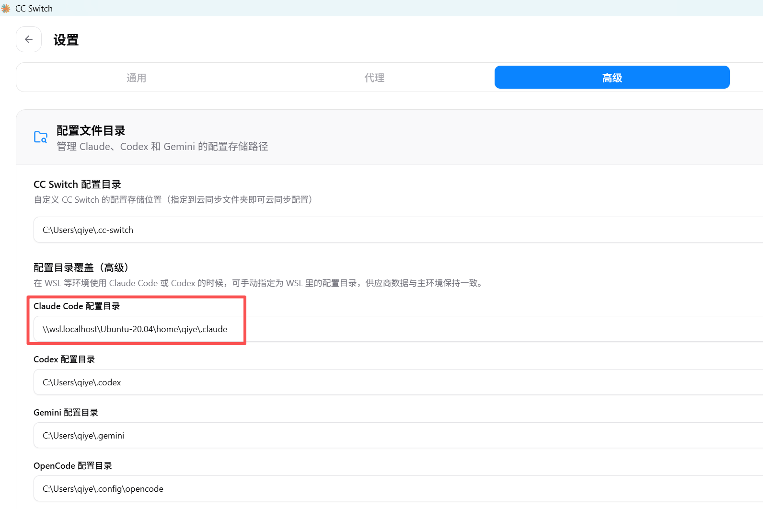
Task: Click the 设置 page title
Action: point(66,40)
